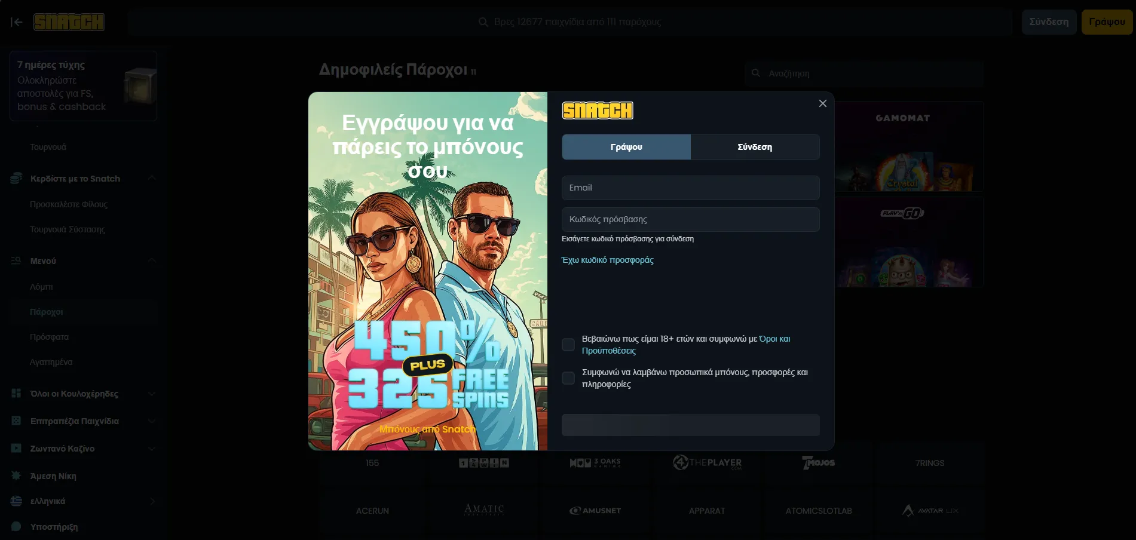The image size is (1136, 540).
Task: Collapse the sidebar with the arrow icon
Action: (x=16, y=22)
